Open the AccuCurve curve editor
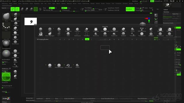184x103 pixels. (x=6, y=77)
